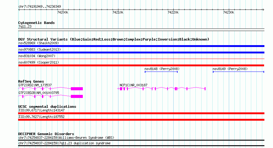Viewport: 273px width, 148px height.
Task: Select gene label NCF1C|NR_003187
Action: (x=133, y=85)
